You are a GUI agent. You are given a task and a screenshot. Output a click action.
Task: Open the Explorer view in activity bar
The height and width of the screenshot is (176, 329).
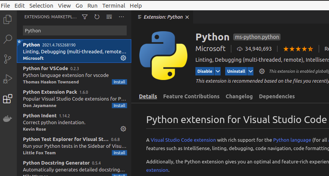coord(8,19)
